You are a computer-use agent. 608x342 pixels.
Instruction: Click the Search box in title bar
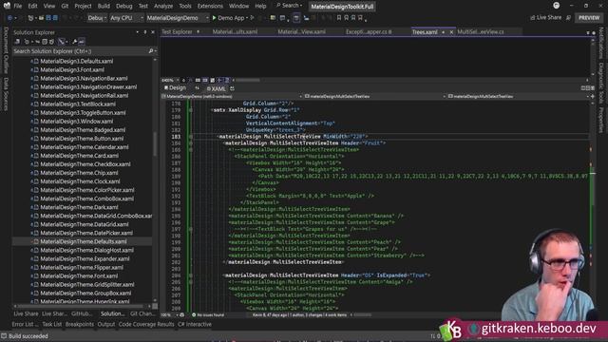point(289,6)
